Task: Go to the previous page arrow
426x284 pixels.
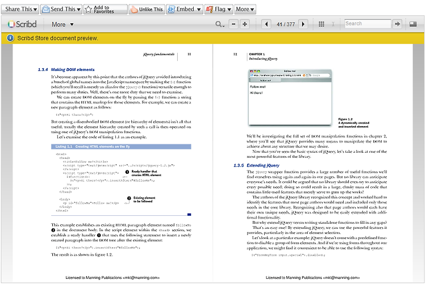Action: pyautogui.click(x=266, y=24)
